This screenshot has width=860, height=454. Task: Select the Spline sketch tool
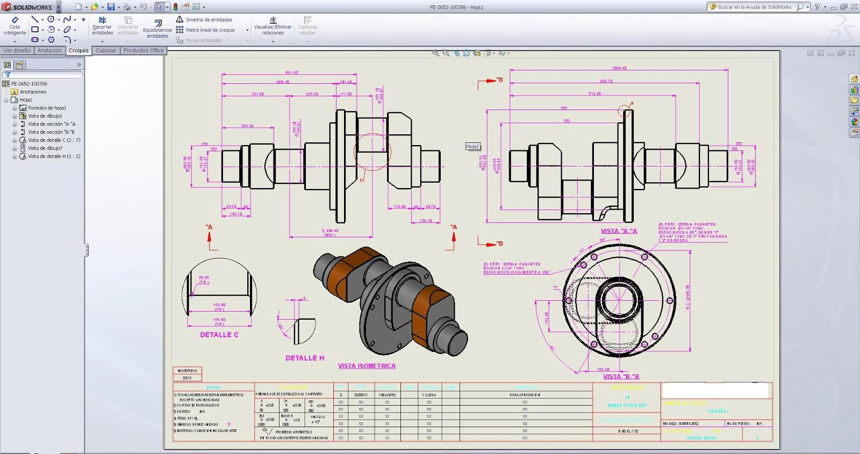[67, 19]
